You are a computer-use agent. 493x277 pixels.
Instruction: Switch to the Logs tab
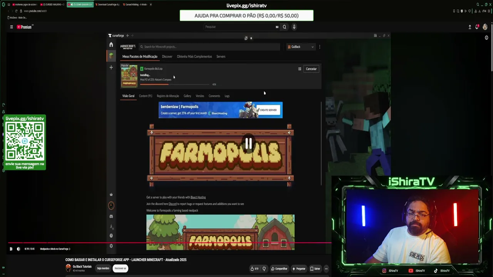(x=227, y=96)
